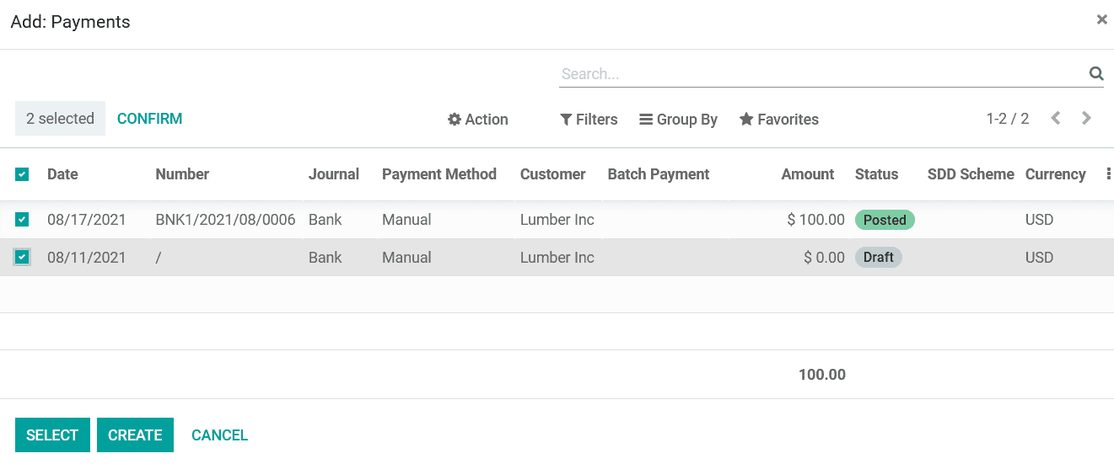Sort list by Date column header
Screen dimensions: 1114x464
point(62,174)
